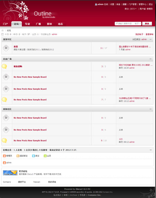Open the Comsenz Inc. footer link

coord(94,195)
